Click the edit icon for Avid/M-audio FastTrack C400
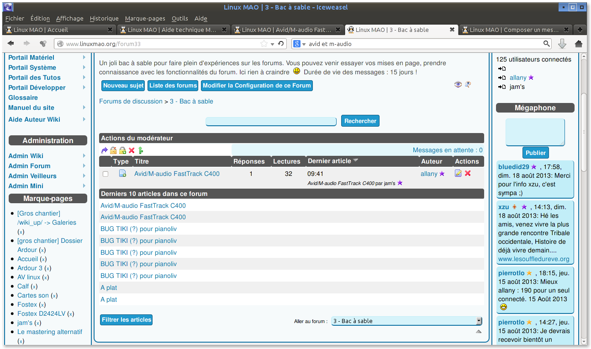591x349 pixels. click(459, 174)
